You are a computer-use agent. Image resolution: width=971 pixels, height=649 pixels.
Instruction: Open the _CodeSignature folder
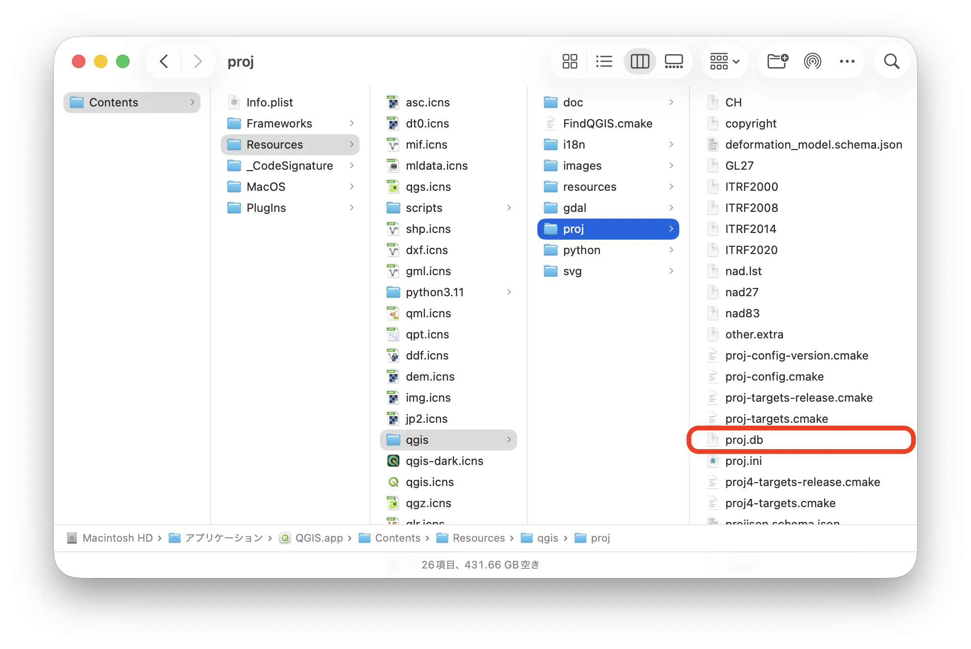point(290,166)
